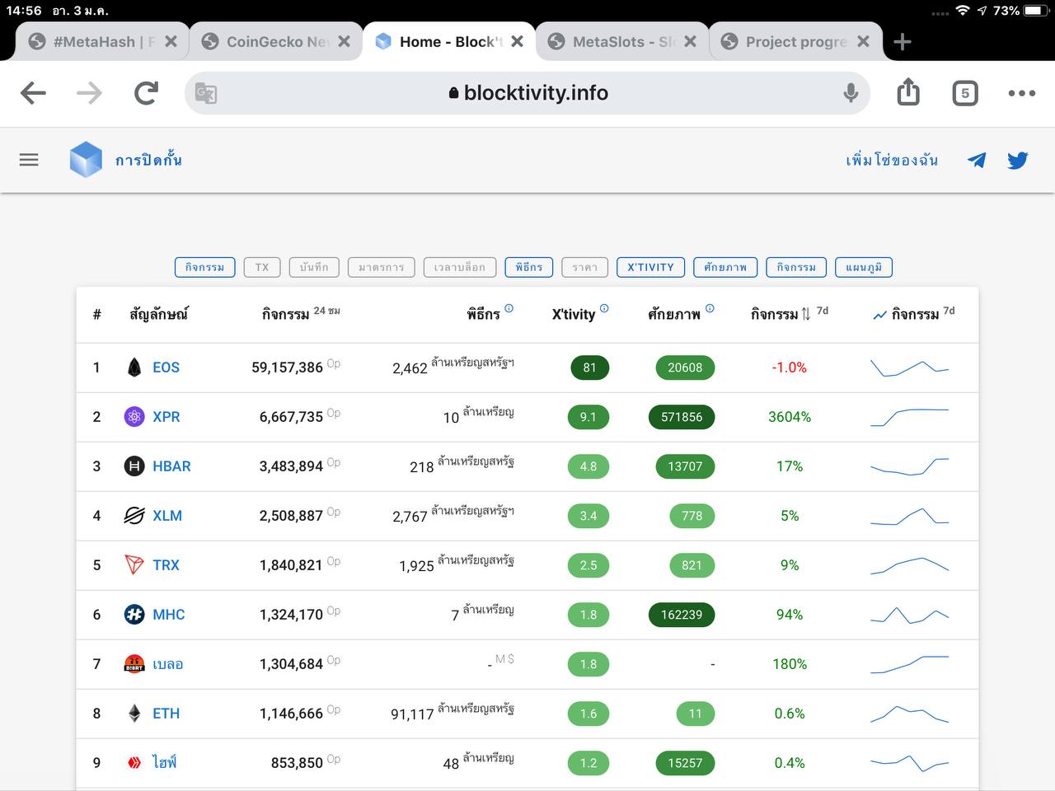Screen dimensions: 1055x791
Task: Toggle the เวลาบล็อก column filter
Action: (460, 267)
